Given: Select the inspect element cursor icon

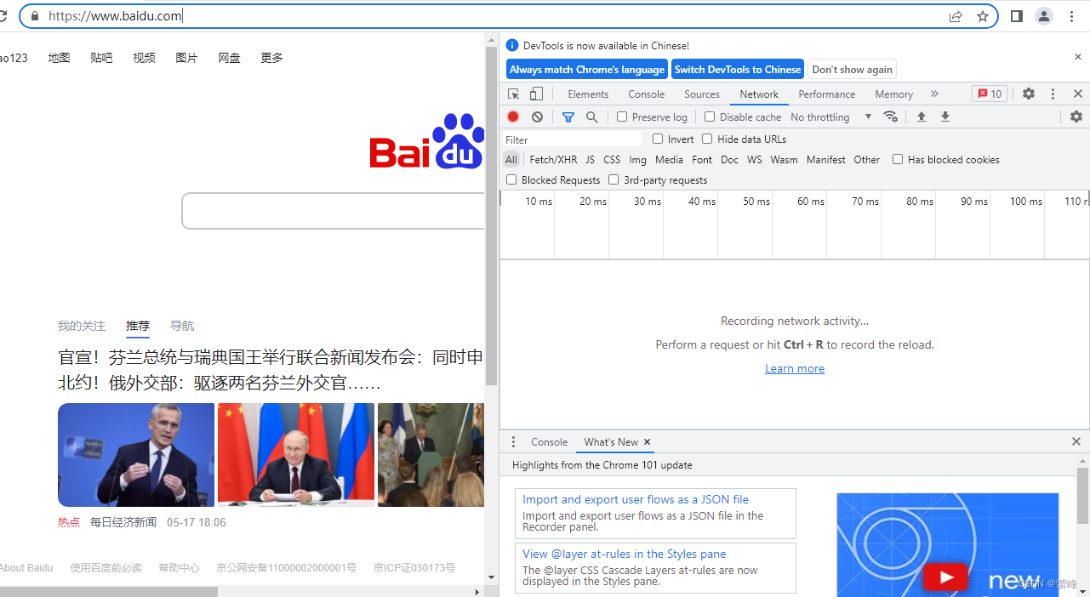Looking at the screenshot, I should pos(514,94).
